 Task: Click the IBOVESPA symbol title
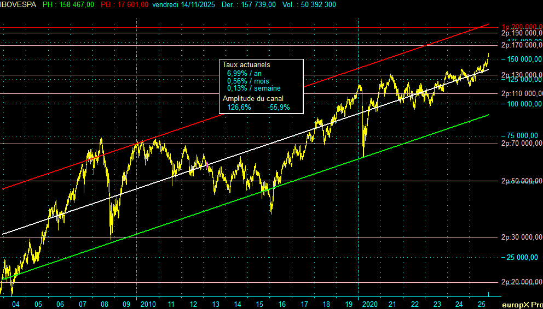coord(18,4)
